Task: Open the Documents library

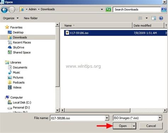Action: point(20,67)
